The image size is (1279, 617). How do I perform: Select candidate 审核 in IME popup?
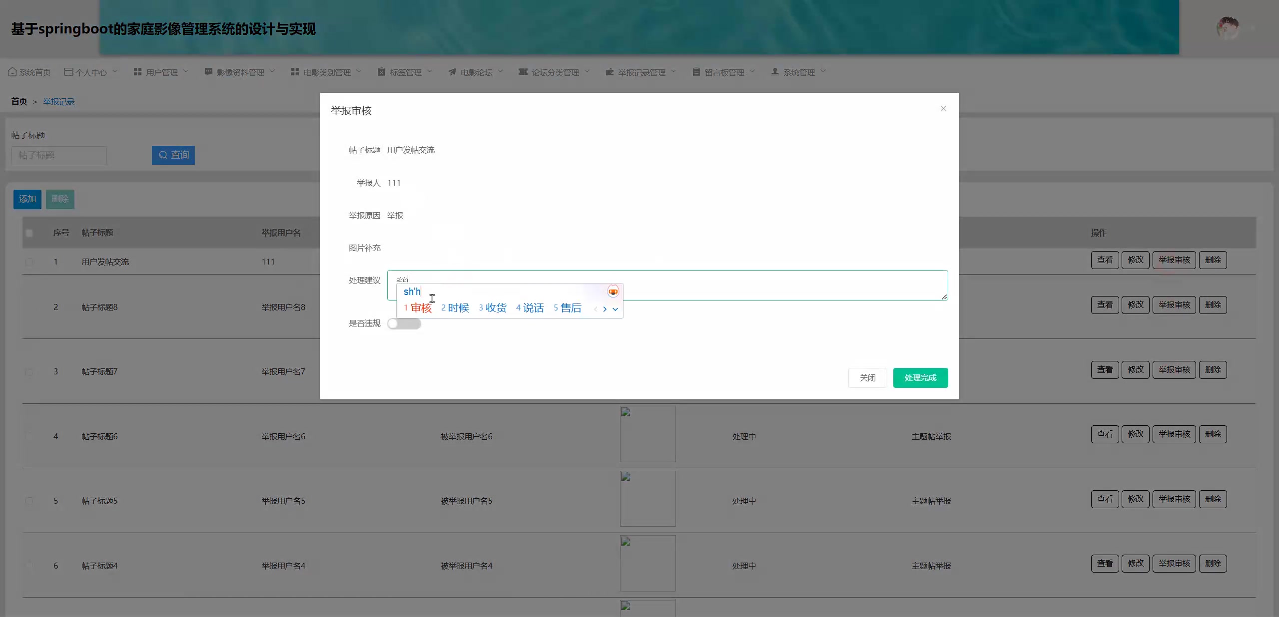[x=420, y=308]
